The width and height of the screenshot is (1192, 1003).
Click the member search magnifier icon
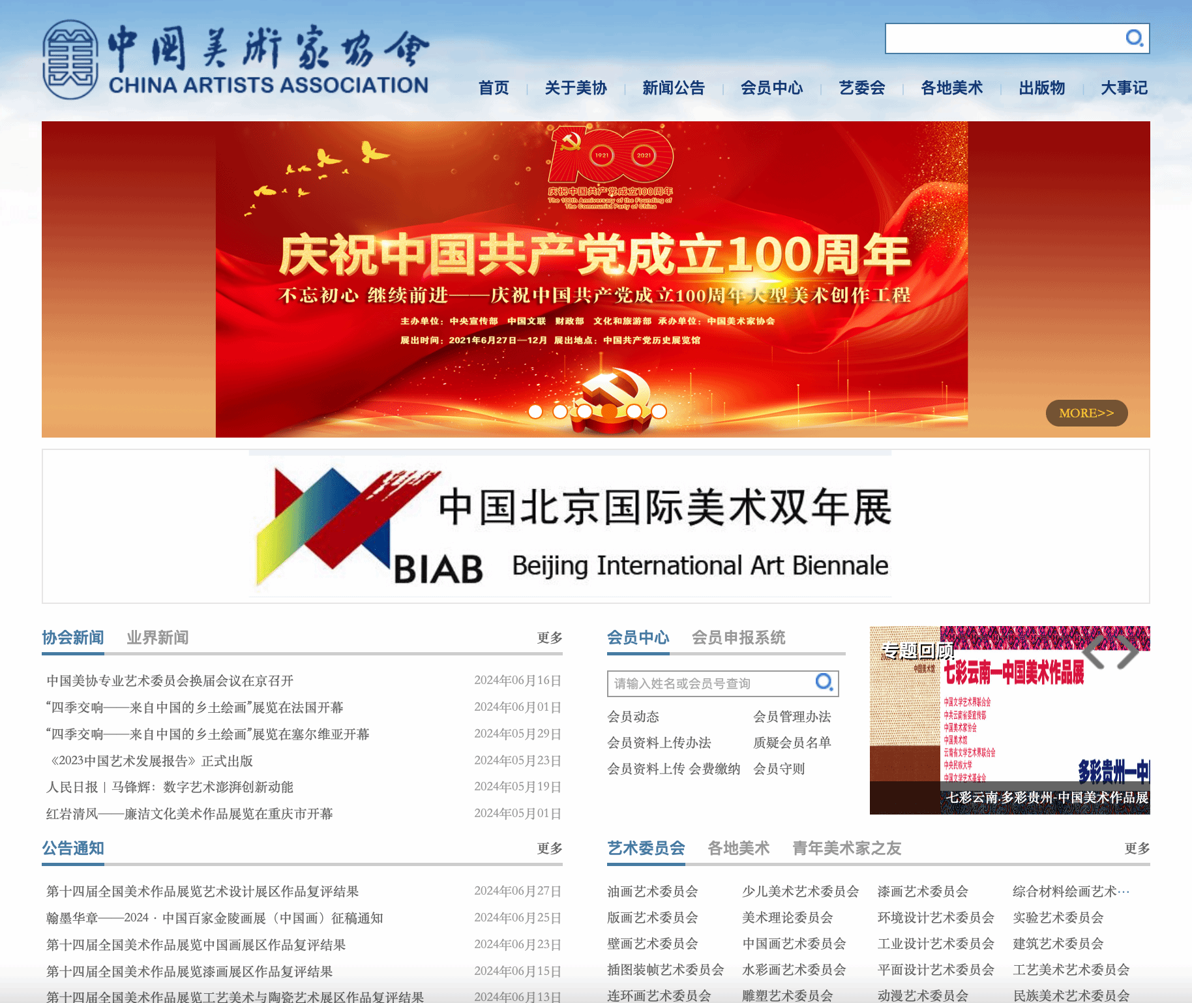point(824,682)
